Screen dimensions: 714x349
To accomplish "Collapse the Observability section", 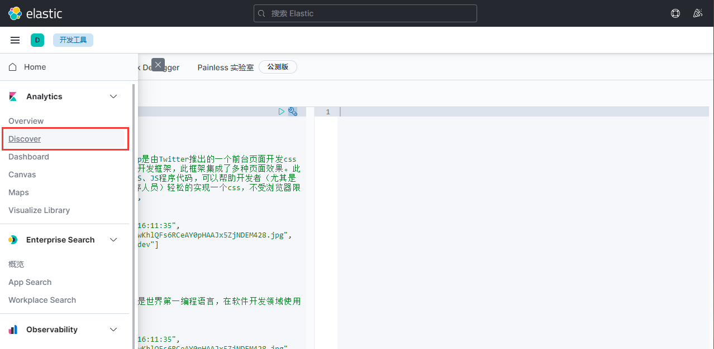I will (113, 329).
